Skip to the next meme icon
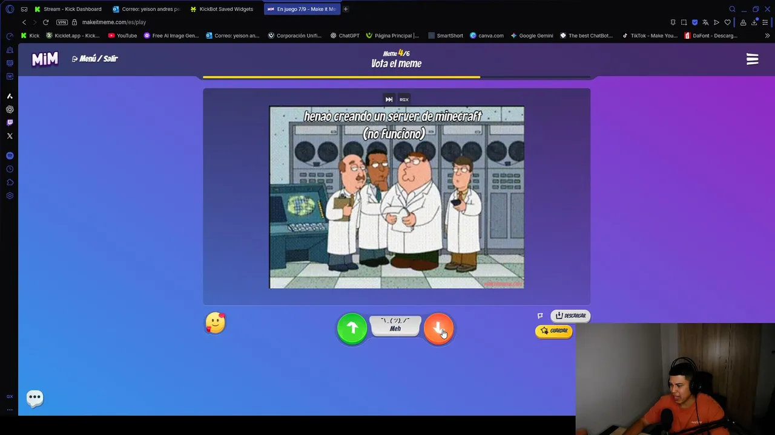The height and width of the screenshot is (435, 775). (x=389, y=99)
